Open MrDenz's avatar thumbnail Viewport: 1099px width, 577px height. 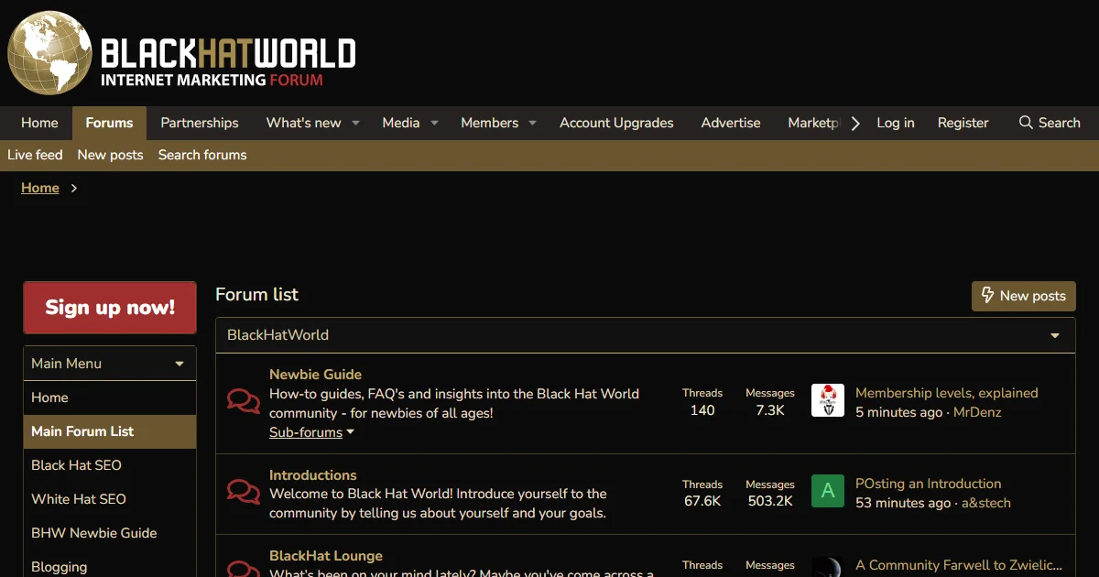[828, 400]
